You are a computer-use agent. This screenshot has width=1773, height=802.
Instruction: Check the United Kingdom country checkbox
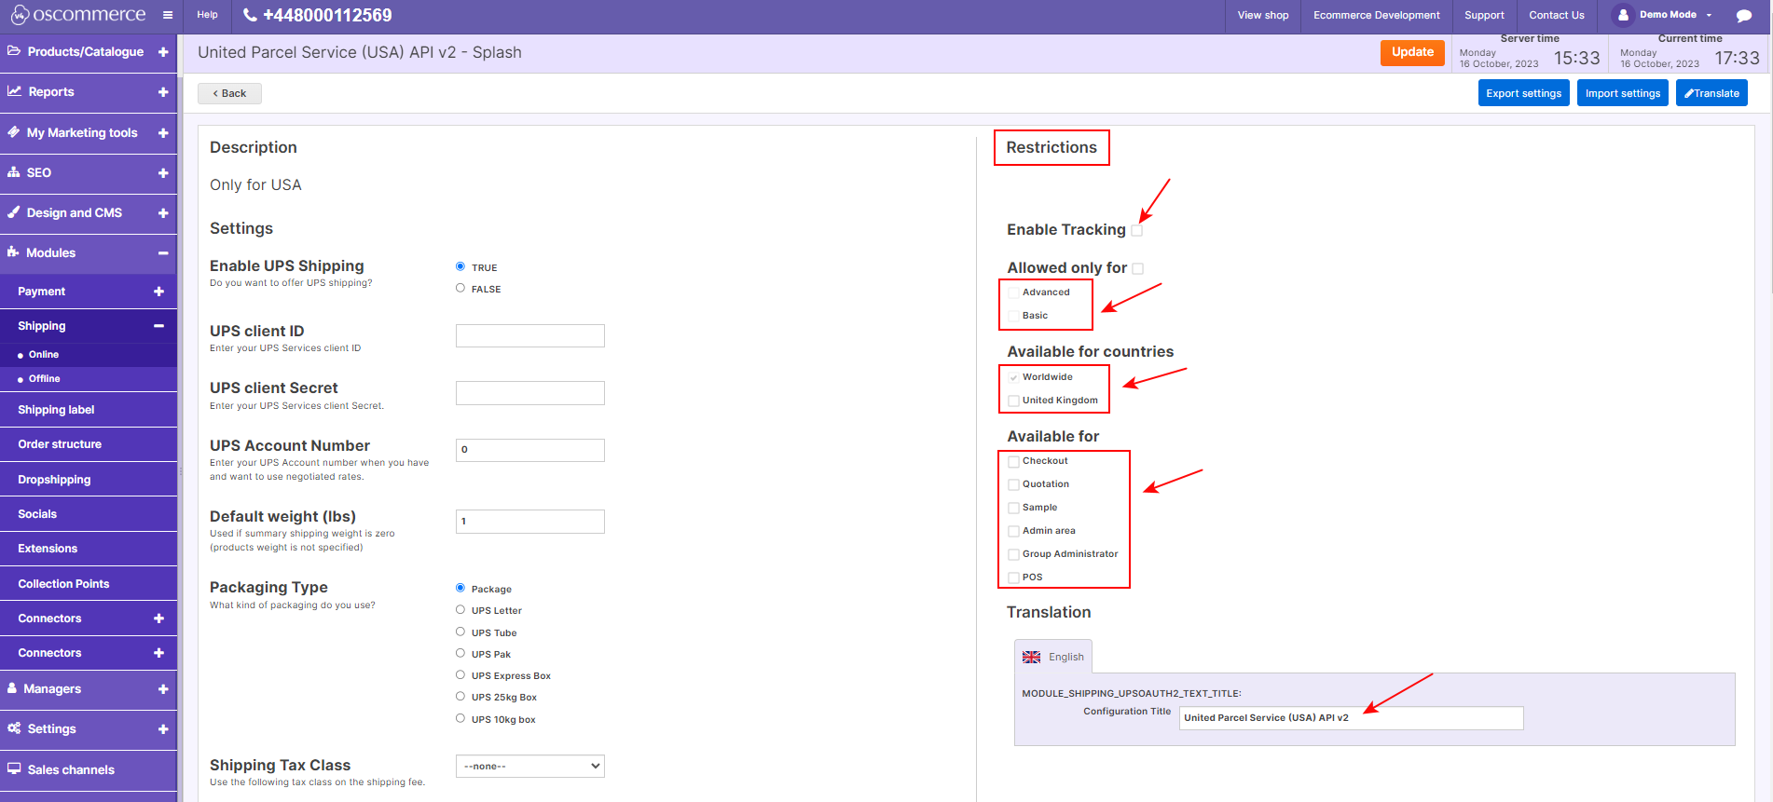(x=1013, y=401)
